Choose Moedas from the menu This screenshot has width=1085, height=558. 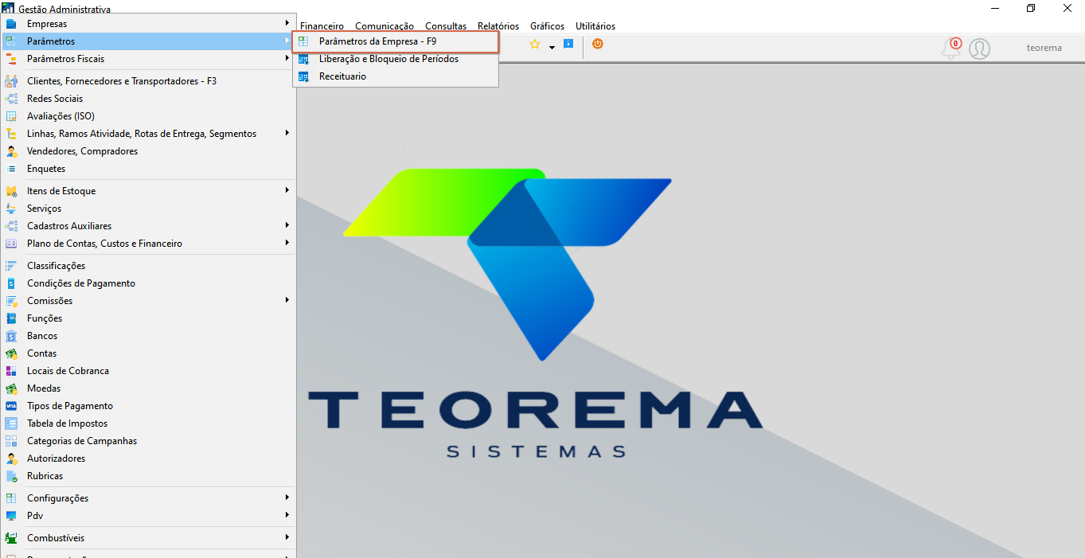tap(148, 388)
